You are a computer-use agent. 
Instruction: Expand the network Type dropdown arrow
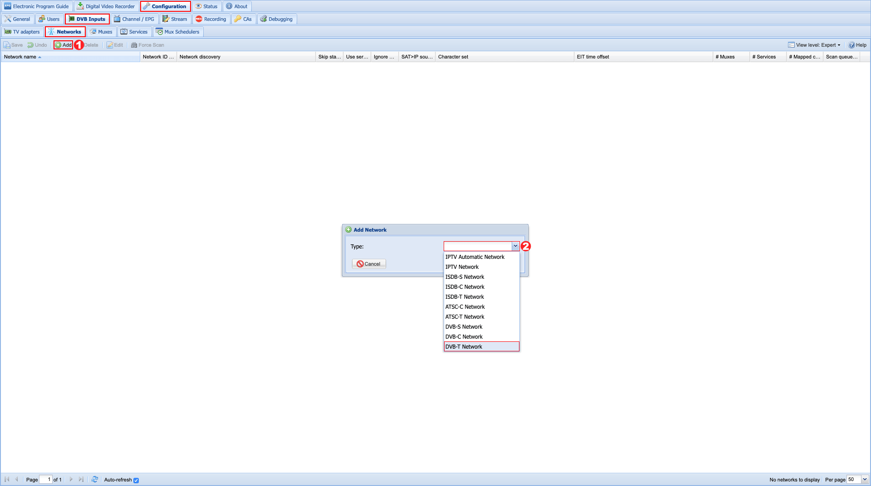point(515,246)
